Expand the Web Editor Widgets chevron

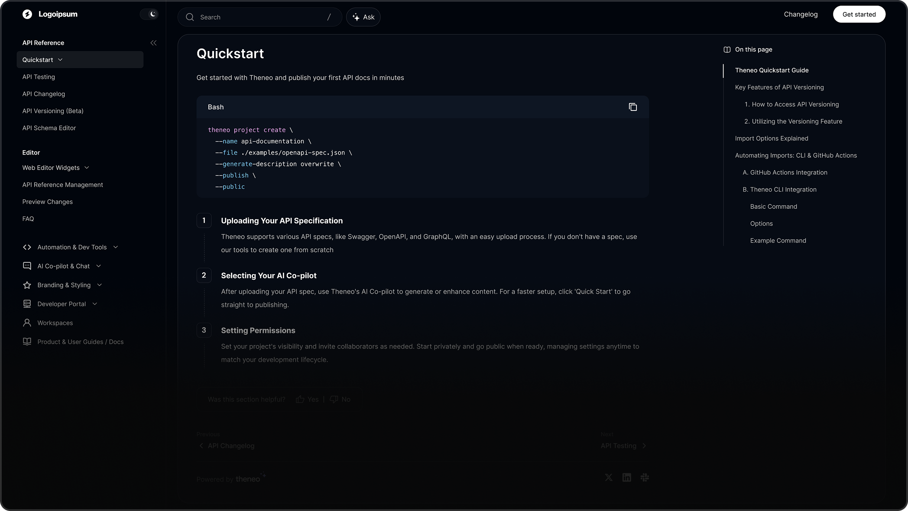click(87, 168)
